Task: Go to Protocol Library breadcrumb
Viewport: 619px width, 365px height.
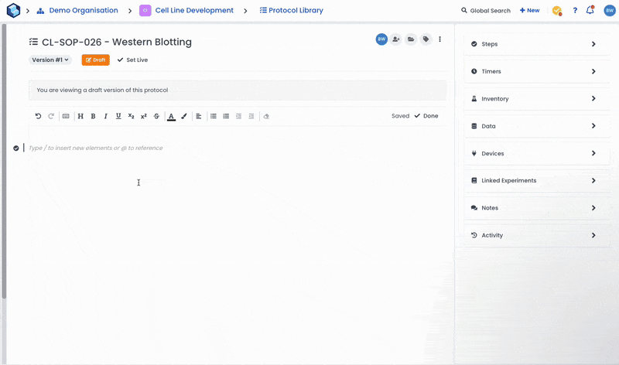Action: [x=292, y=10]
